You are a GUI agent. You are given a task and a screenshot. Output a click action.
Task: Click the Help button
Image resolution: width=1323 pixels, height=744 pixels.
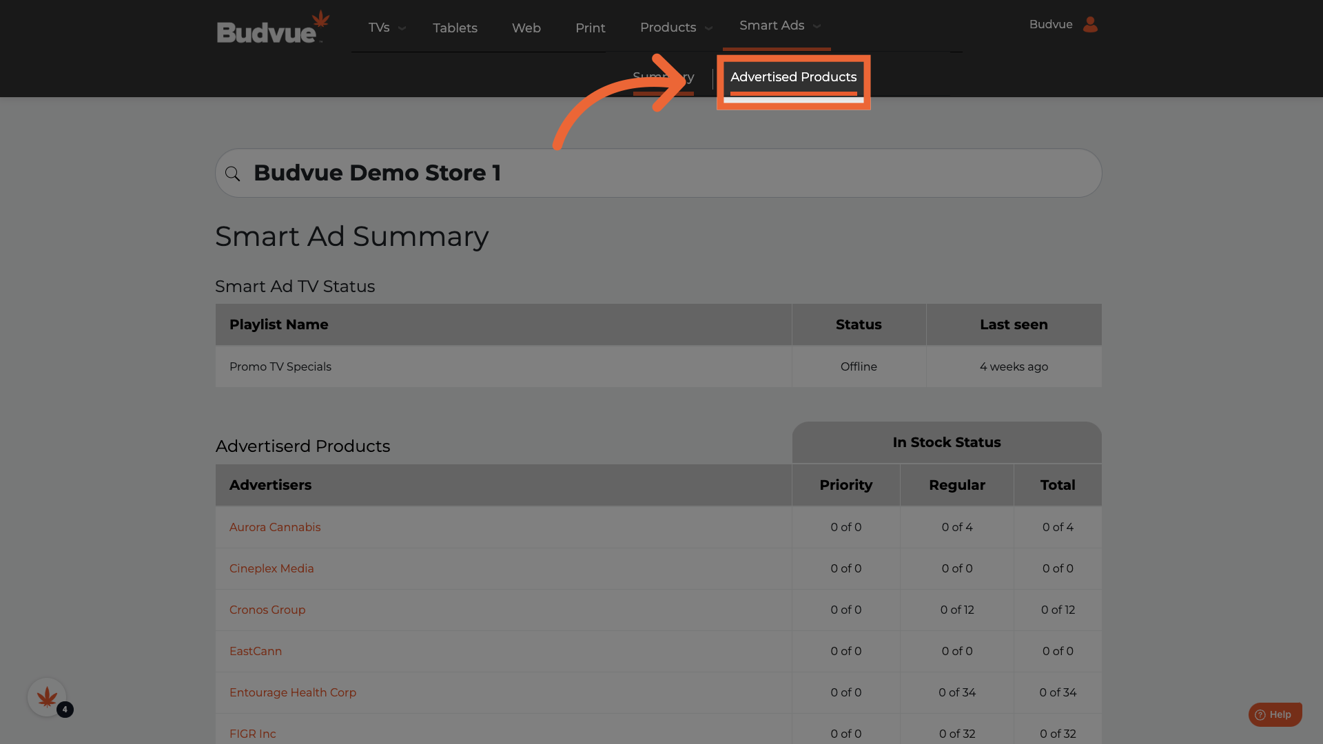(x=1274, y=714)
